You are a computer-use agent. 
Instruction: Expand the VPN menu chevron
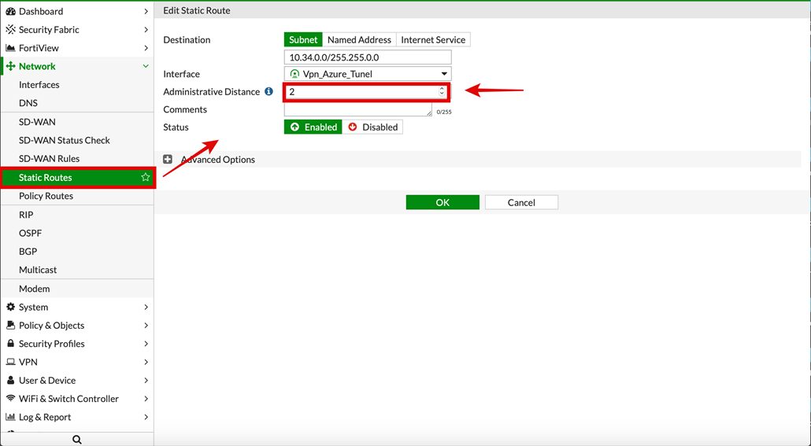[x=146, y=362]
